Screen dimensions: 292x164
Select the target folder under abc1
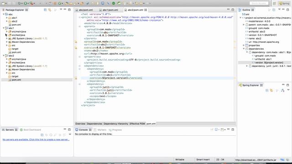(15, 49)
